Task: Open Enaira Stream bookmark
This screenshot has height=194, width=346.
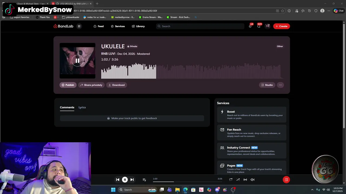Action: [x=151, y=17]
